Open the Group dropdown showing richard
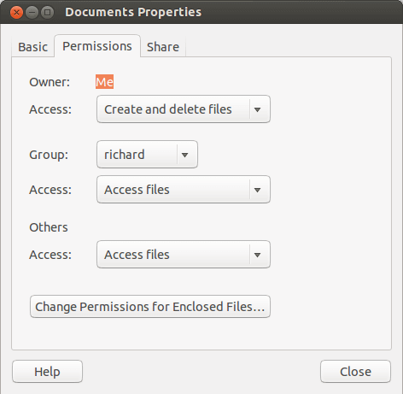Image resolution: width=403 pixels, height=394 pixels. tap(147, 155)
